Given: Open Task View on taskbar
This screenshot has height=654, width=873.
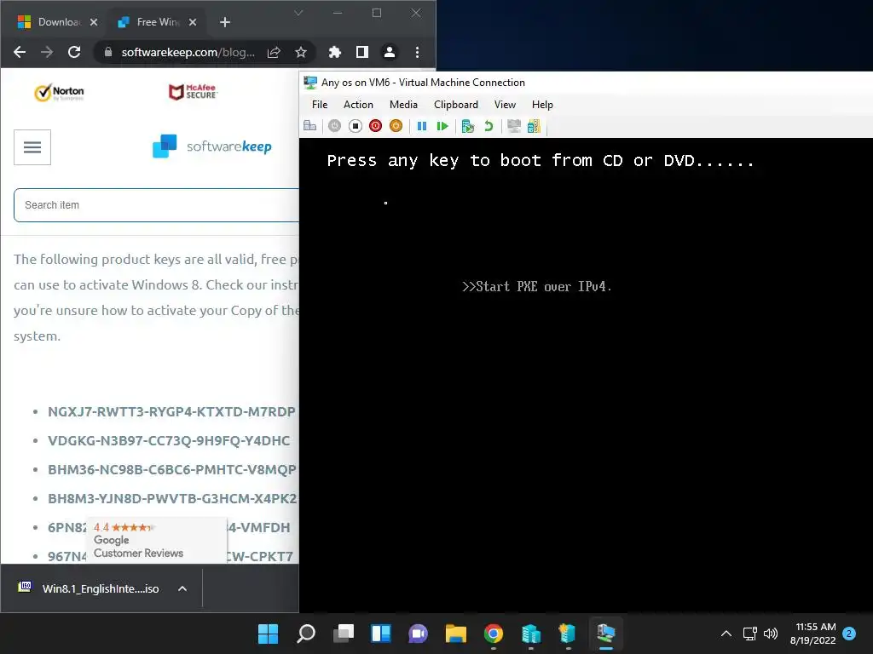Looking at the screenshot, I should [344, 634].
